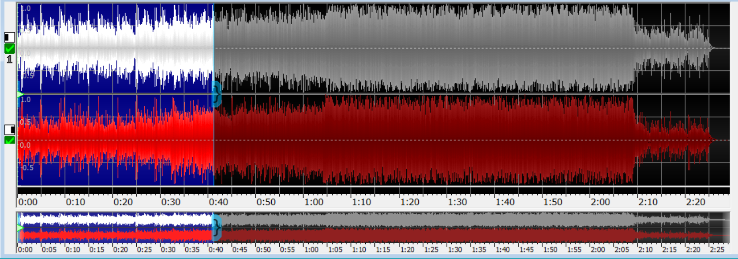Click 2:25 on the overview ruler
The width and height of the screenshot is (738, 259).
point(716,250)
